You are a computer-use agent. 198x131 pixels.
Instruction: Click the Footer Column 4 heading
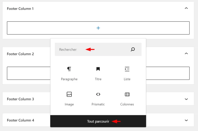pyautogui.click(x=20, y=120)
